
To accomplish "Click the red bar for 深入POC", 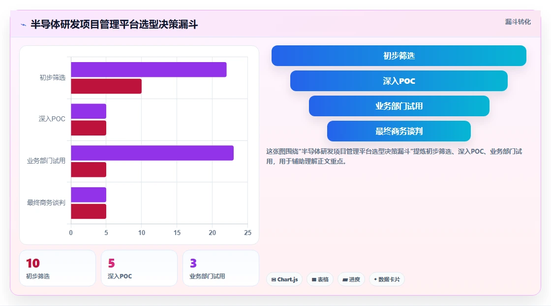I will coord(89,128).
